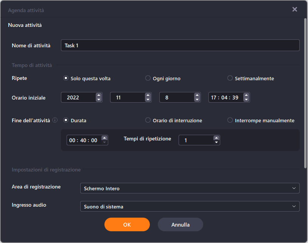
Task: Click the Annulla button
Action: point(180,224)
